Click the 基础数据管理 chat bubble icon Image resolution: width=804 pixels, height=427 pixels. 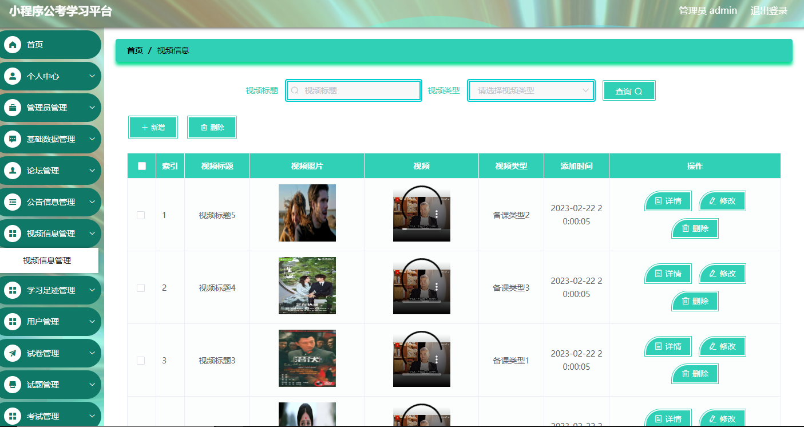[13, 139]
